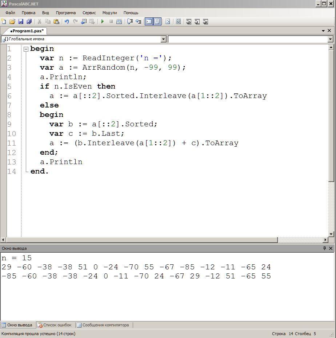Close the Program1.pas editor tab

point(329,30)
